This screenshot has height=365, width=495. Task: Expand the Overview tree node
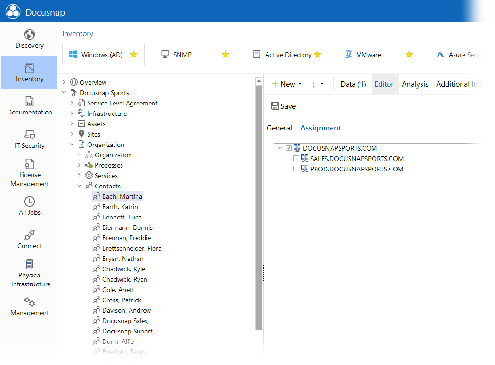point(64,82)
